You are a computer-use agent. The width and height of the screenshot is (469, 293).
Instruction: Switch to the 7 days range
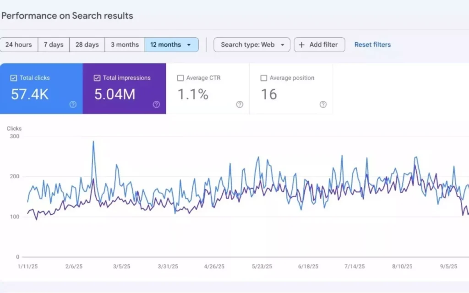click(54, 45)
